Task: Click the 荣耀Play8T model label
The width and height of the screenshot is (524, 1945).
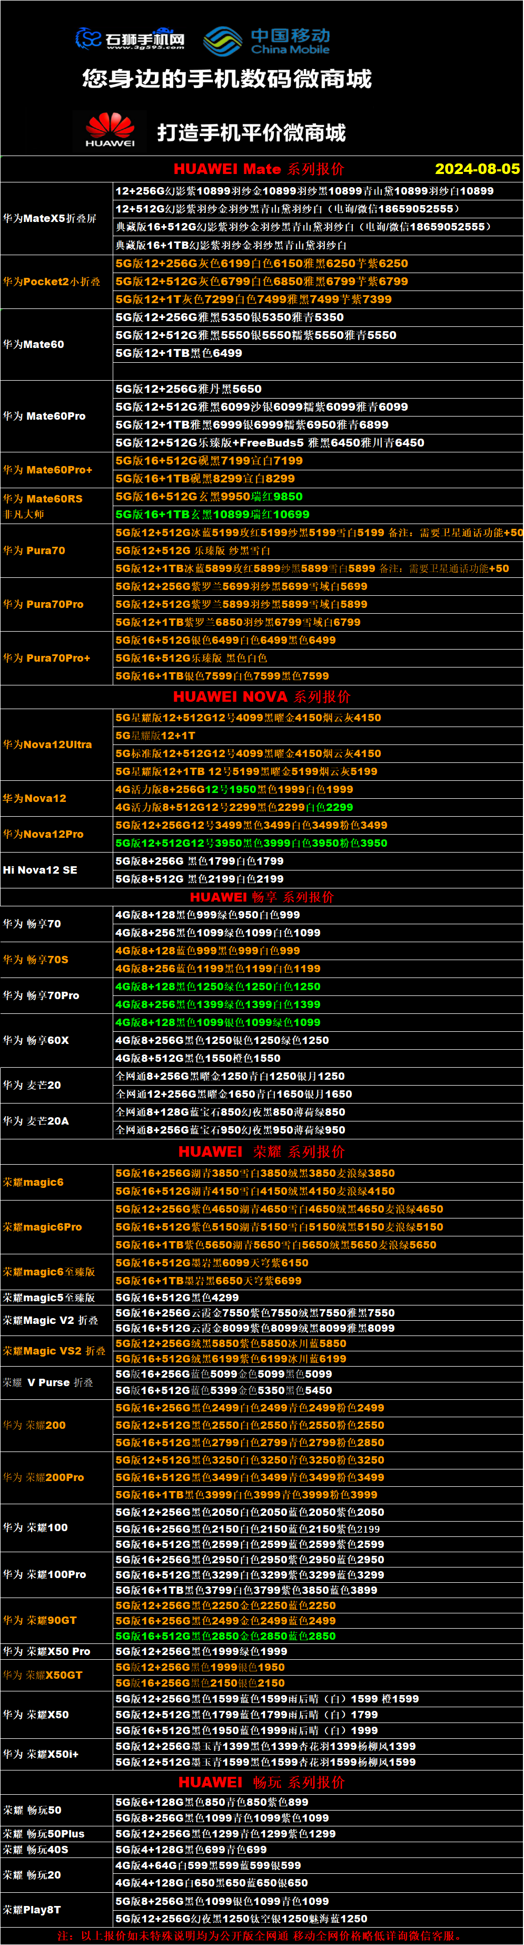Action: tap(32, 1910)
